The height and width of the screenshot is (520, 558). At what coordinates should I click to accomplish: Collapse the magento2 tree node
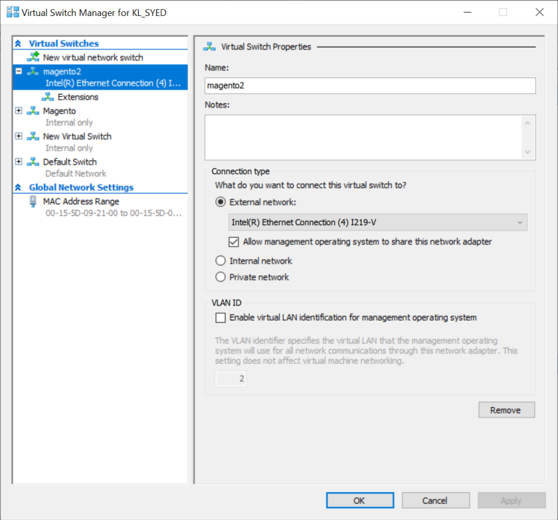tap(19, 71)
